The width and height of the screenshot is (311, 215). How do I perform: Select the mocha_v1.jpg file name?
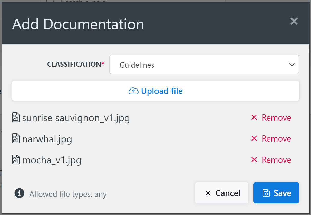pyautogui.click(x=52, y=160)
